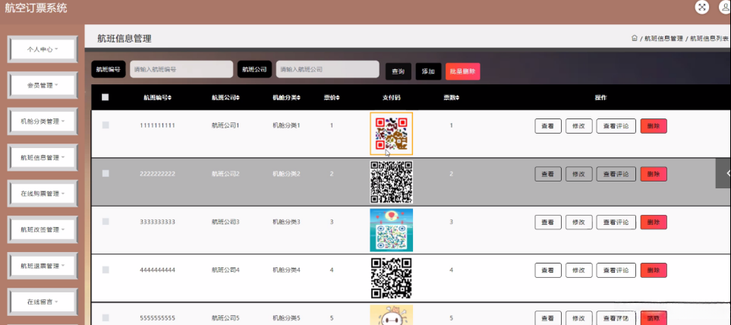The height and width of the screenshot is (325, 731).
Task: Check the row 3333333333 checkbox
Action: (106, 222)
